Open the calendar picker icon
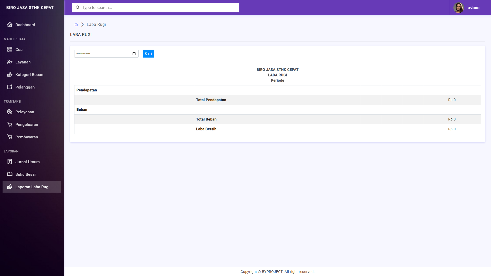 point(134,53)
